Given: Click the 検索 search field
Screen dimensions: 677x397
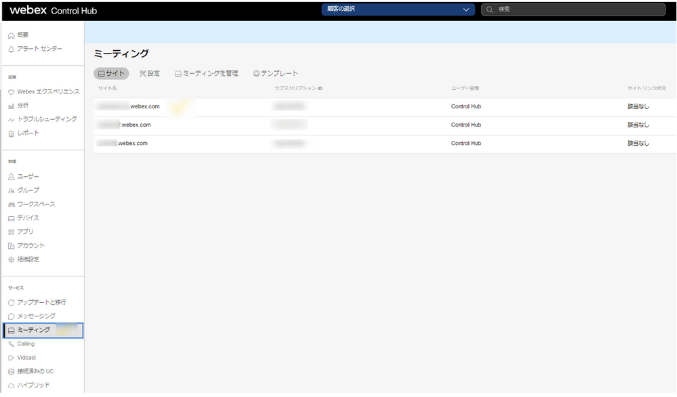Looking at the screenshot, I should (x=573, y=9).
